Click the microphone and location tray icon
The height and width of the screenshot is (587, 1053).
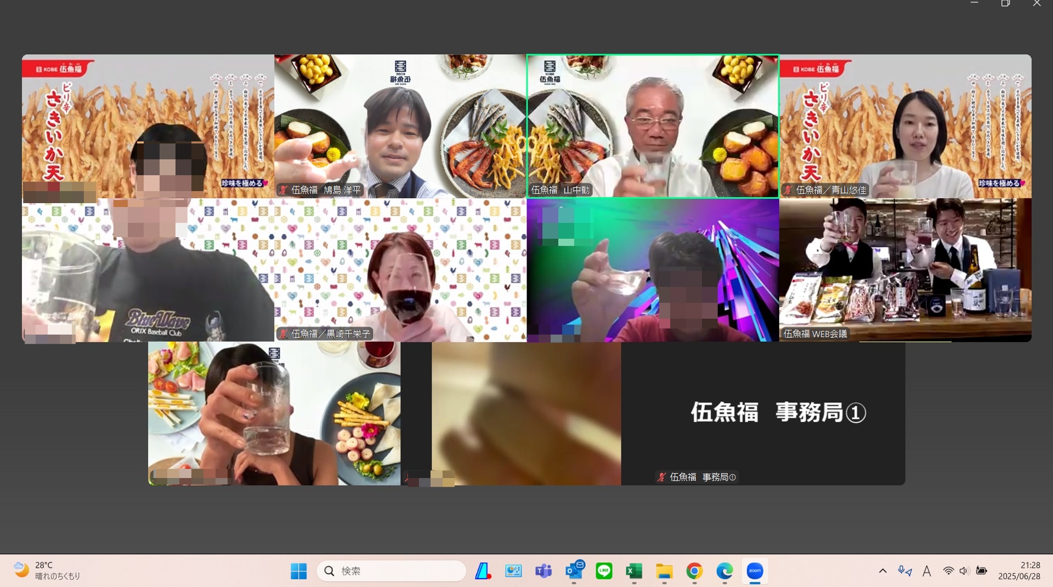(905, 571)
